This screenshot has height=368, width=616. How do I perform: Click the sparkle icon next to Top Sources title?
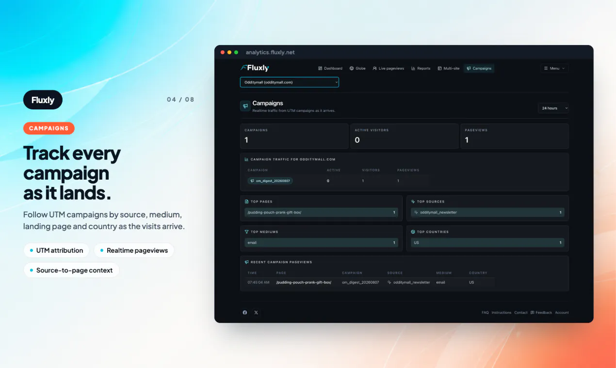[413, 201]
